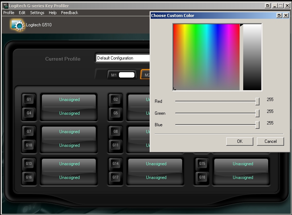Viewport: 292px width, 215px height.
Task: Select the G14 key
Action: point(116,163)
